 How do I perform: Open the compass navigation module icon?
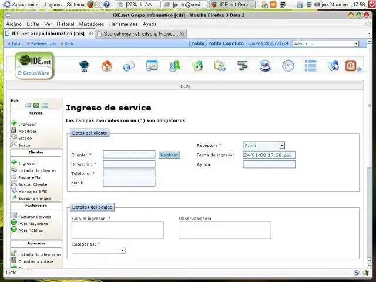(x=265, y=66)
